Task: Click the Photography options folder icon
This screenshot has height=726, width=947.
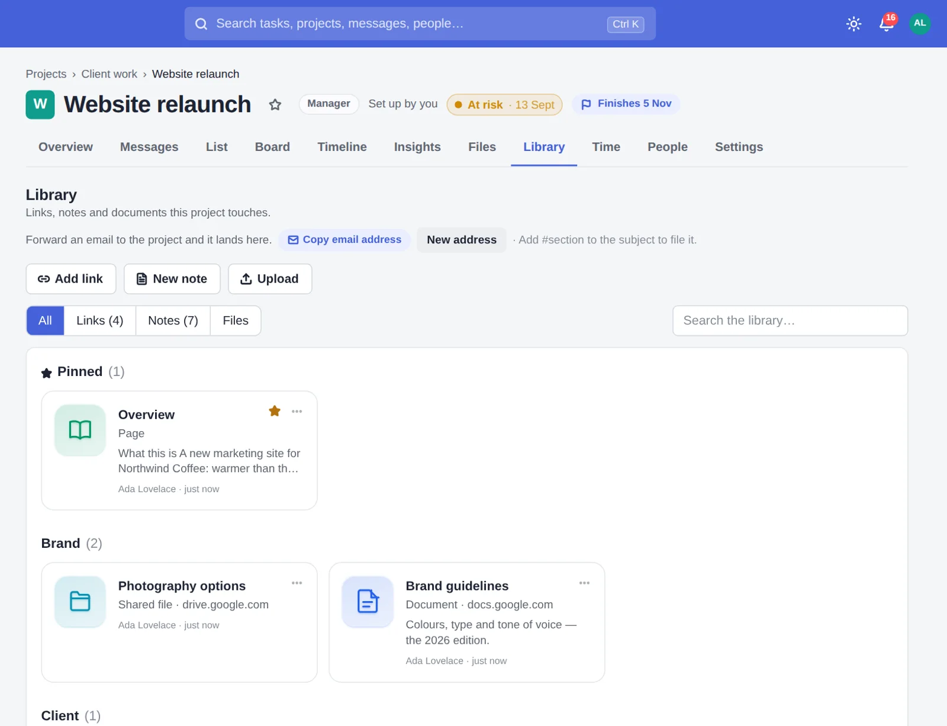Action: click(80, 602)
